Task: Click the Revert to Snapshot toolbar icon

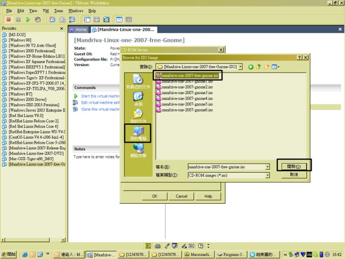Action: (62, 19)
